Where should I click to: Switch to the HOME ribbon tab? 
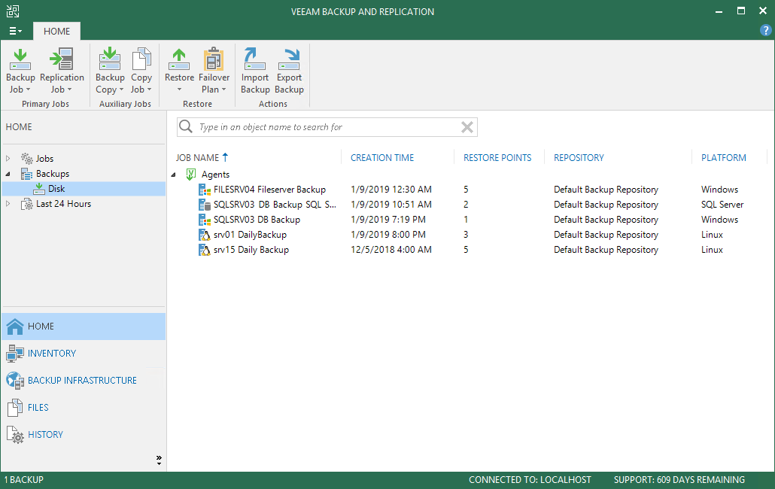(x=57, y=31)
